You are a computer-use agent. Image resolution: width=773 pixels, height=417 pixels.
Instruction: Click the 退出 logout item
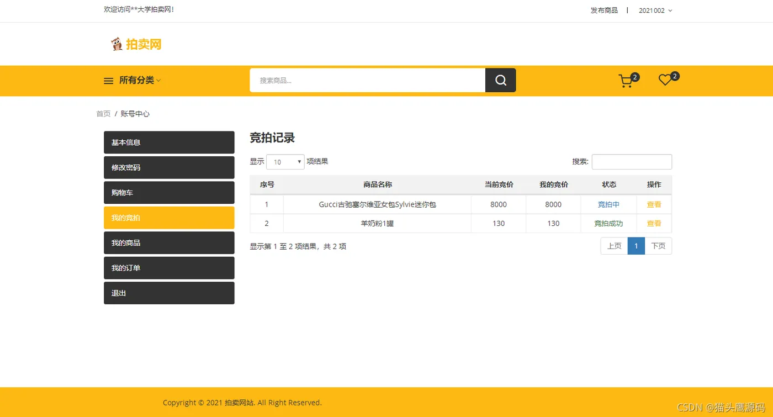[169, 293]
